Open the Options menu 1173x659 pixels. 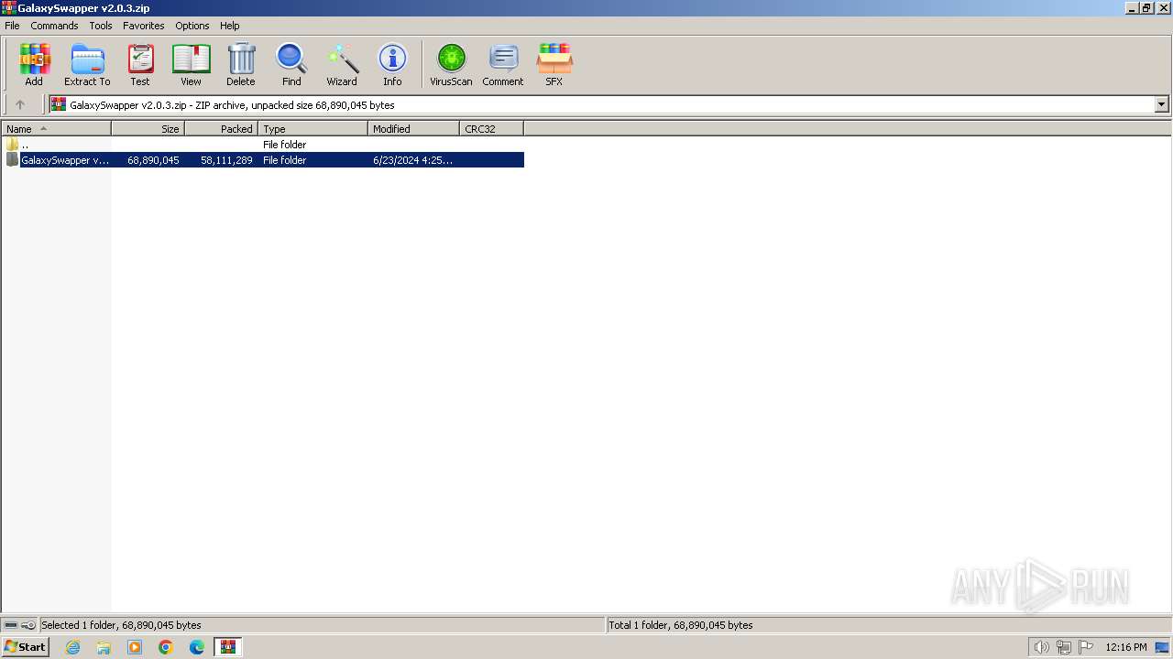[x=192, y=26]
